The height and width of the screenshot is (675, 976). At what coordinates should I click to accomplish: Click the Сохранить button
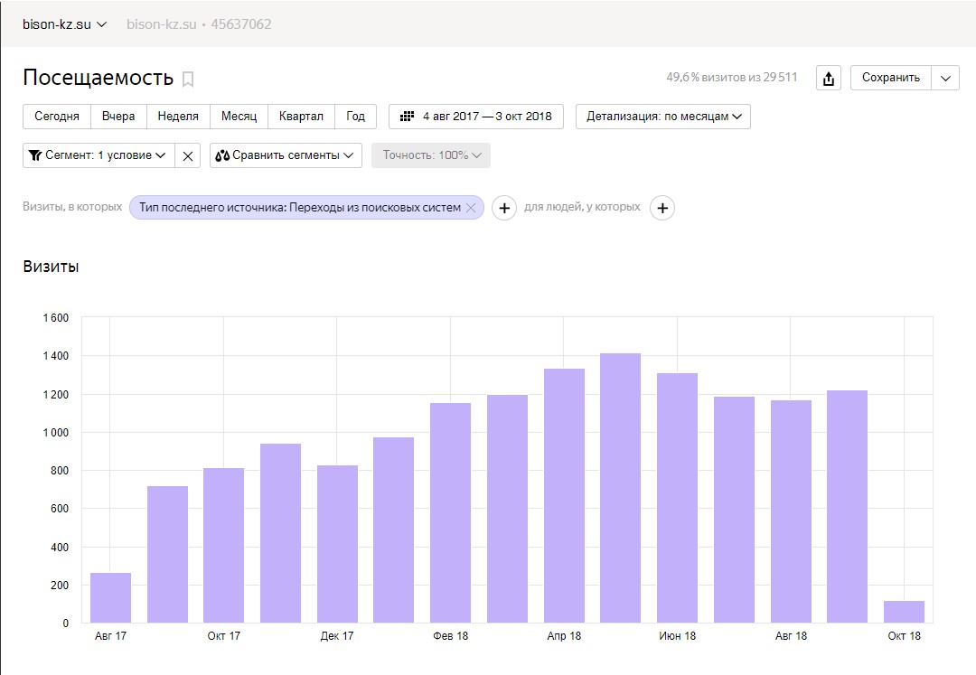[x=890, y=78]
